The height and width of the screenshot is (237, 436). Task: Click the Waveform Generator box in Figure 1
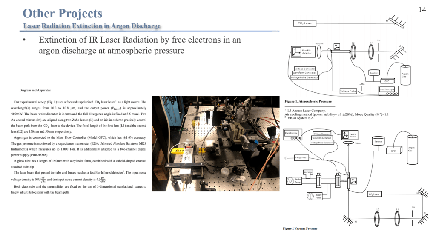[x=304, y=73]
